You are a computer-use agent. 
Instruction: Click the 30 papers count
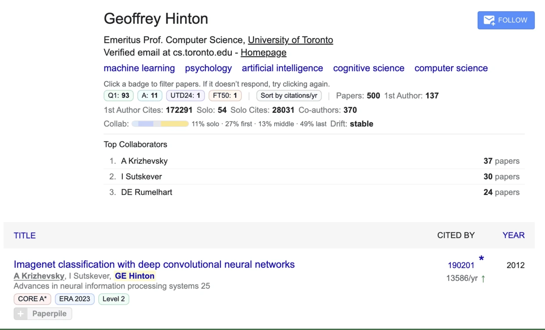(502, 177)
